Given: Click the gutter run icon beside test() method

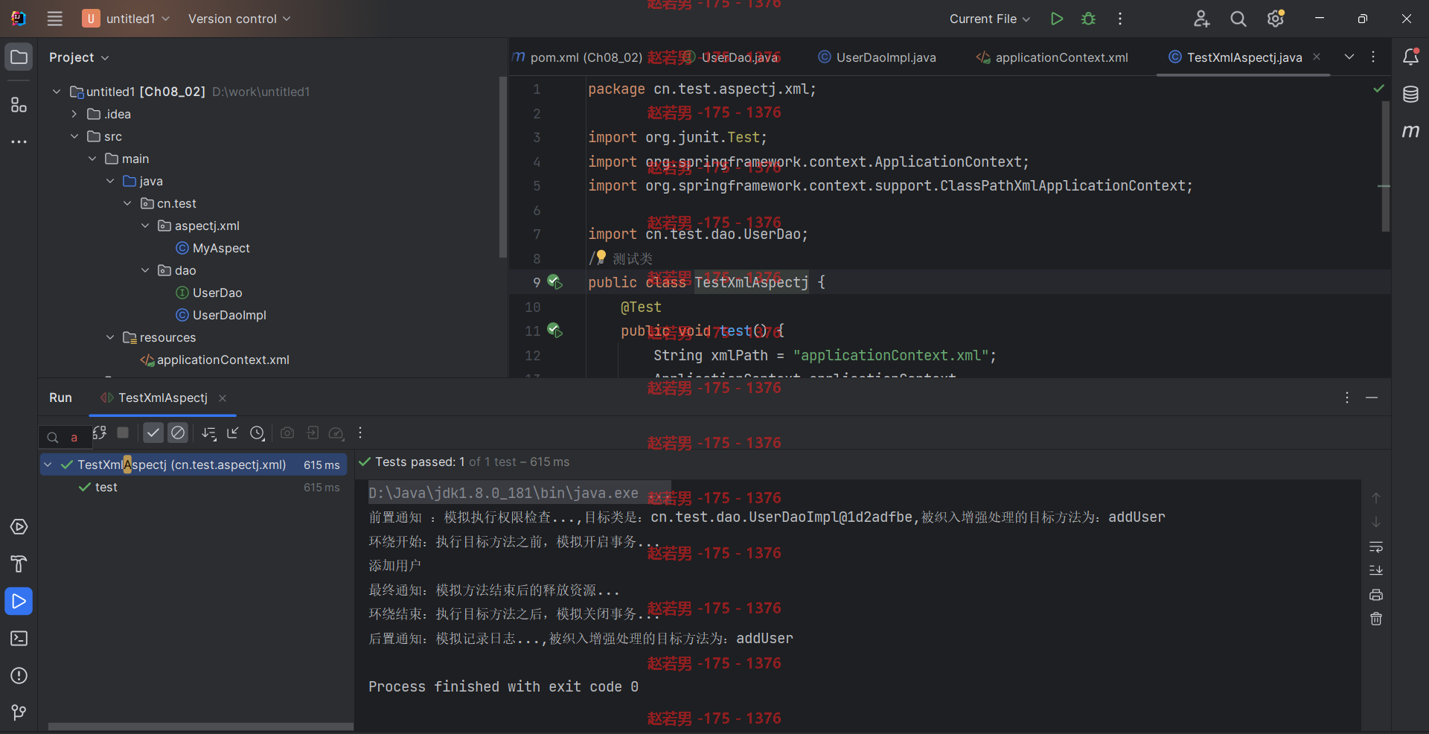Looking at the screenshot, I should pyautogui.click(x=554, y=331).
